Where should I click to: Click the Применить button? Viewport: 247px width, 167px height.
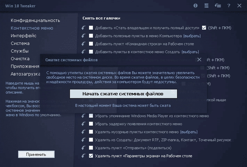click(x=36, y=154)
